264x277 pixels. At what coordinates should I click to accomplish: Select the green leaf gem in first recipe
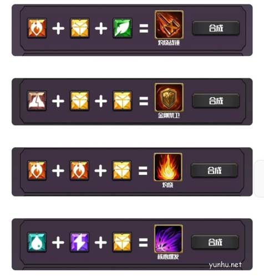click(x=123, y=28)
